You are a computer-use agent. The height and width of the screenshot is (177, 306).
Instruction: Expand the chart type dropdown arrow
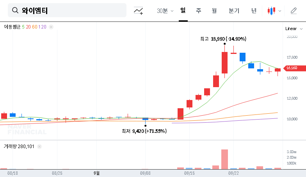click(279, 11)
